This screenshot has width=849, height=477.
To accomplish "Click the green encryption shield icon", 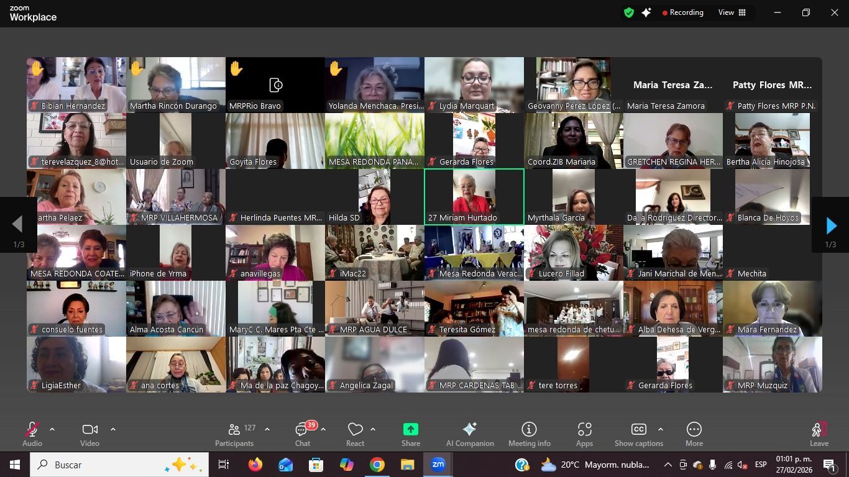I will [629, 12].
